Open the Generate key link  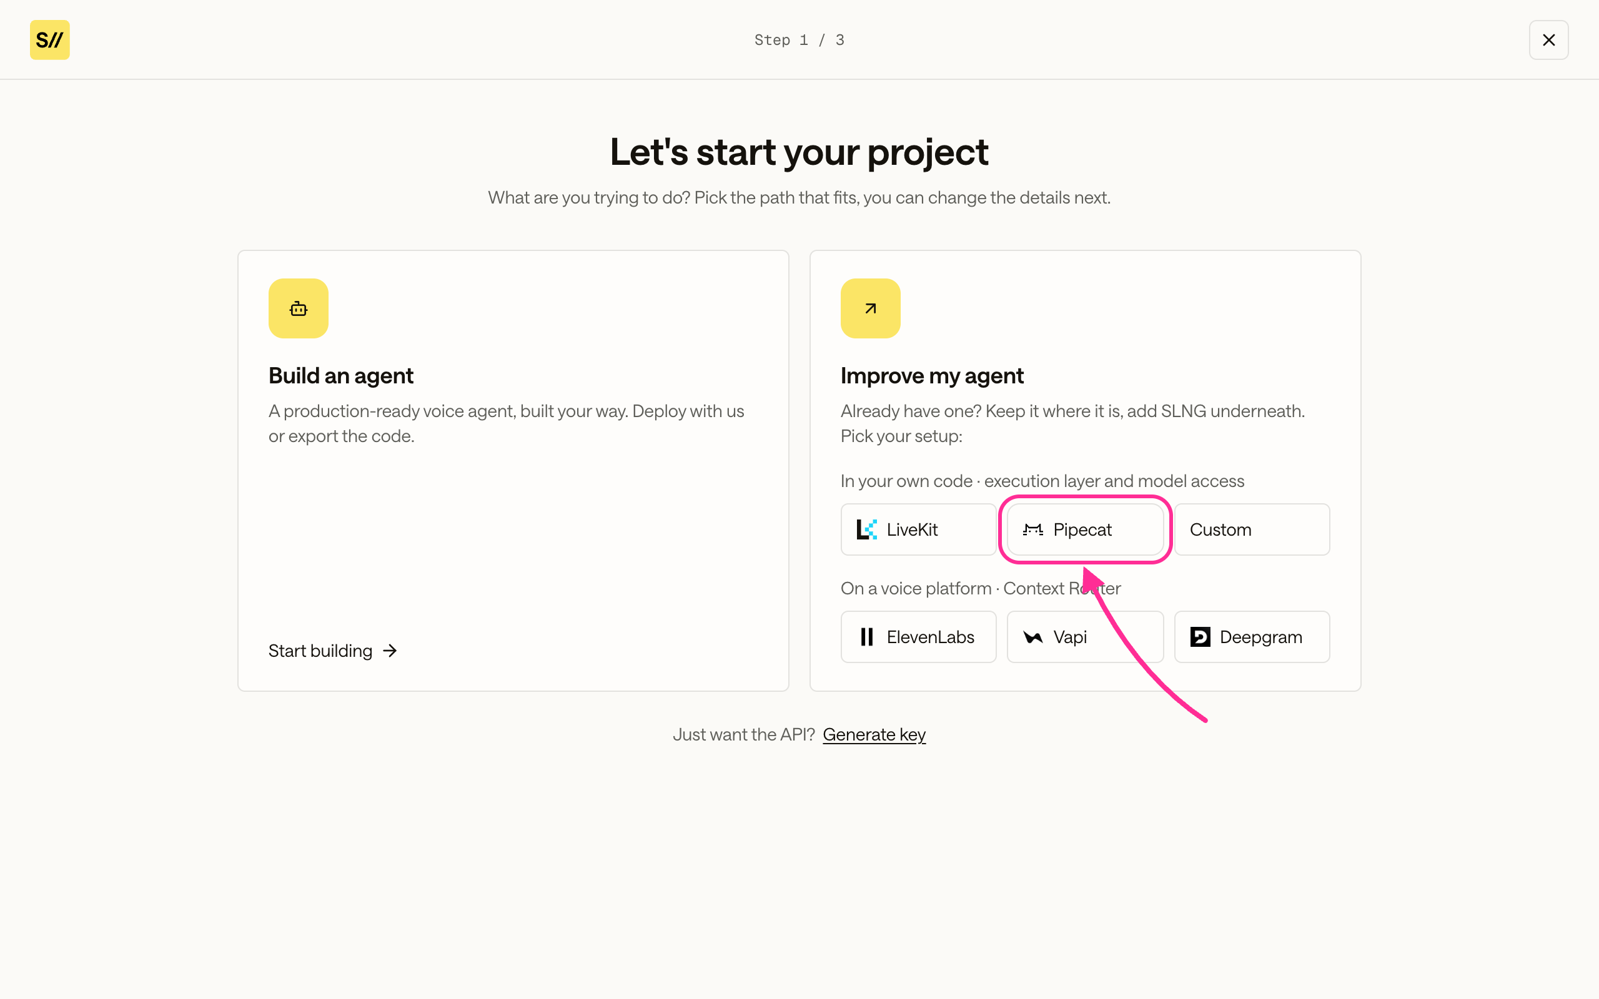[x=873, y=735]
